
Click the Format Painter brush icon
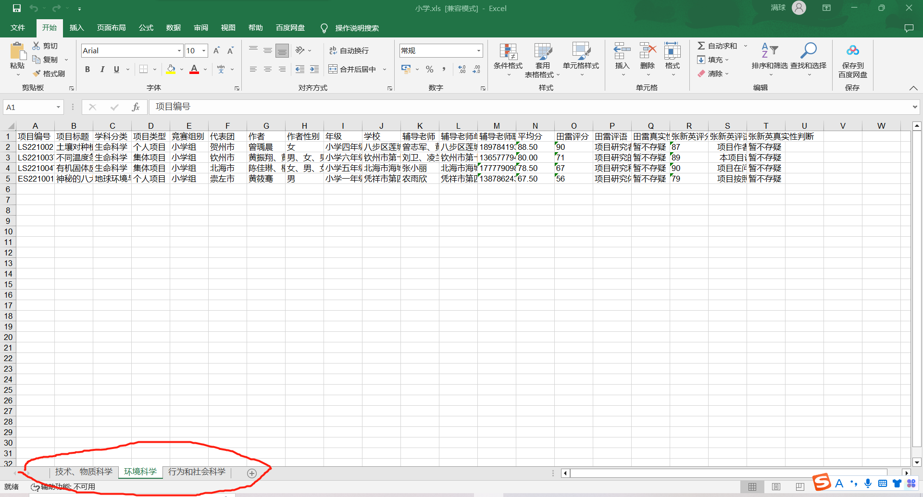click(x=36, y=73)
